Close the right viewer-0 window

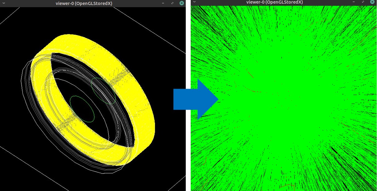point(372,2)
